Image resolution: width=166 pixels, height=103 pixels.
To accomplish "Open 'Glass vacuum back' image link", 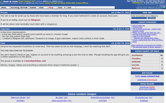I will tap(59, 101).
